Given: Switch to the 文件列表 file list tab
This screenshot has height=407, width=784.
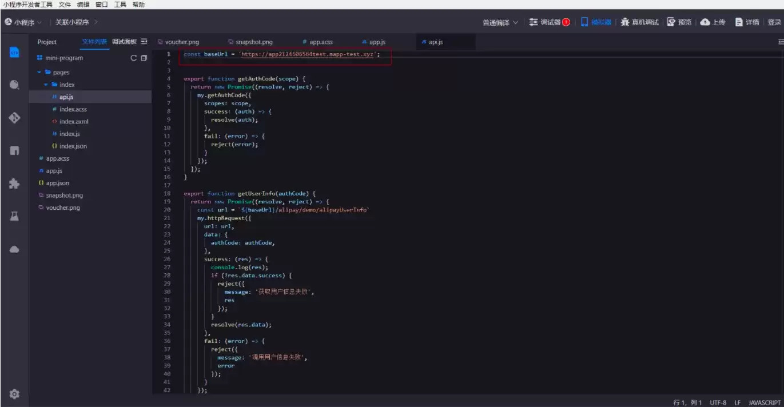Looking at the screenshot, I should coord(94,42).
